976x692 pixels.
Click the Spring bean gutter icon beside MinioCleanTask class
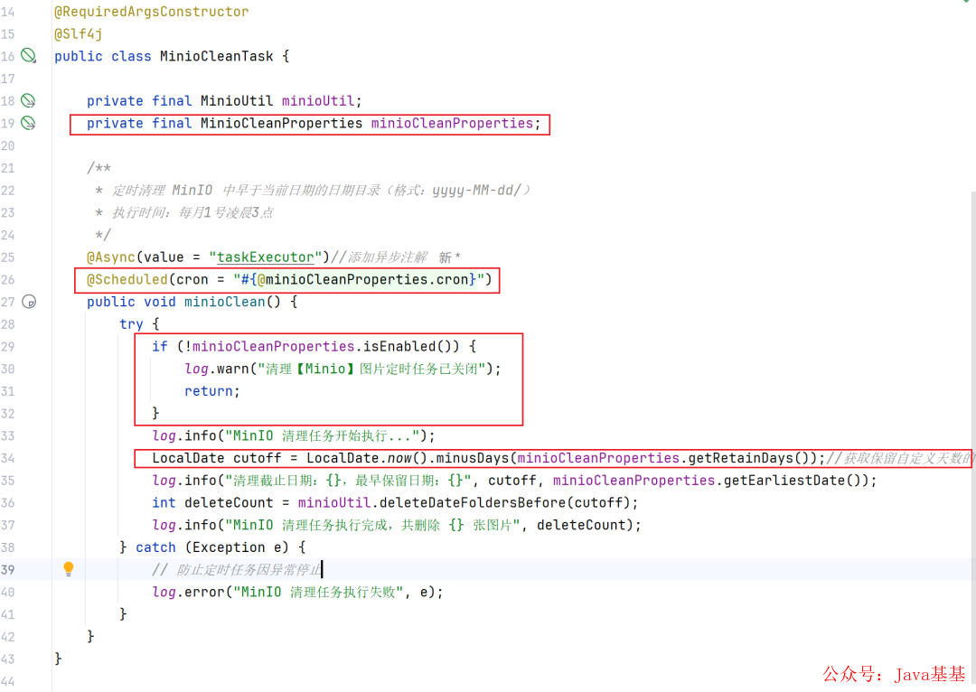[x=29, y=56]
